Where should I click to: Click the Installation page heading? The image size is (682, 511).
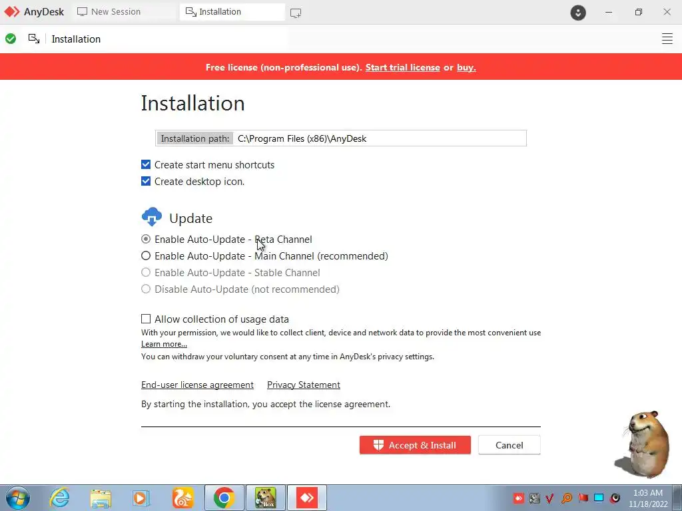pos(192,103)
